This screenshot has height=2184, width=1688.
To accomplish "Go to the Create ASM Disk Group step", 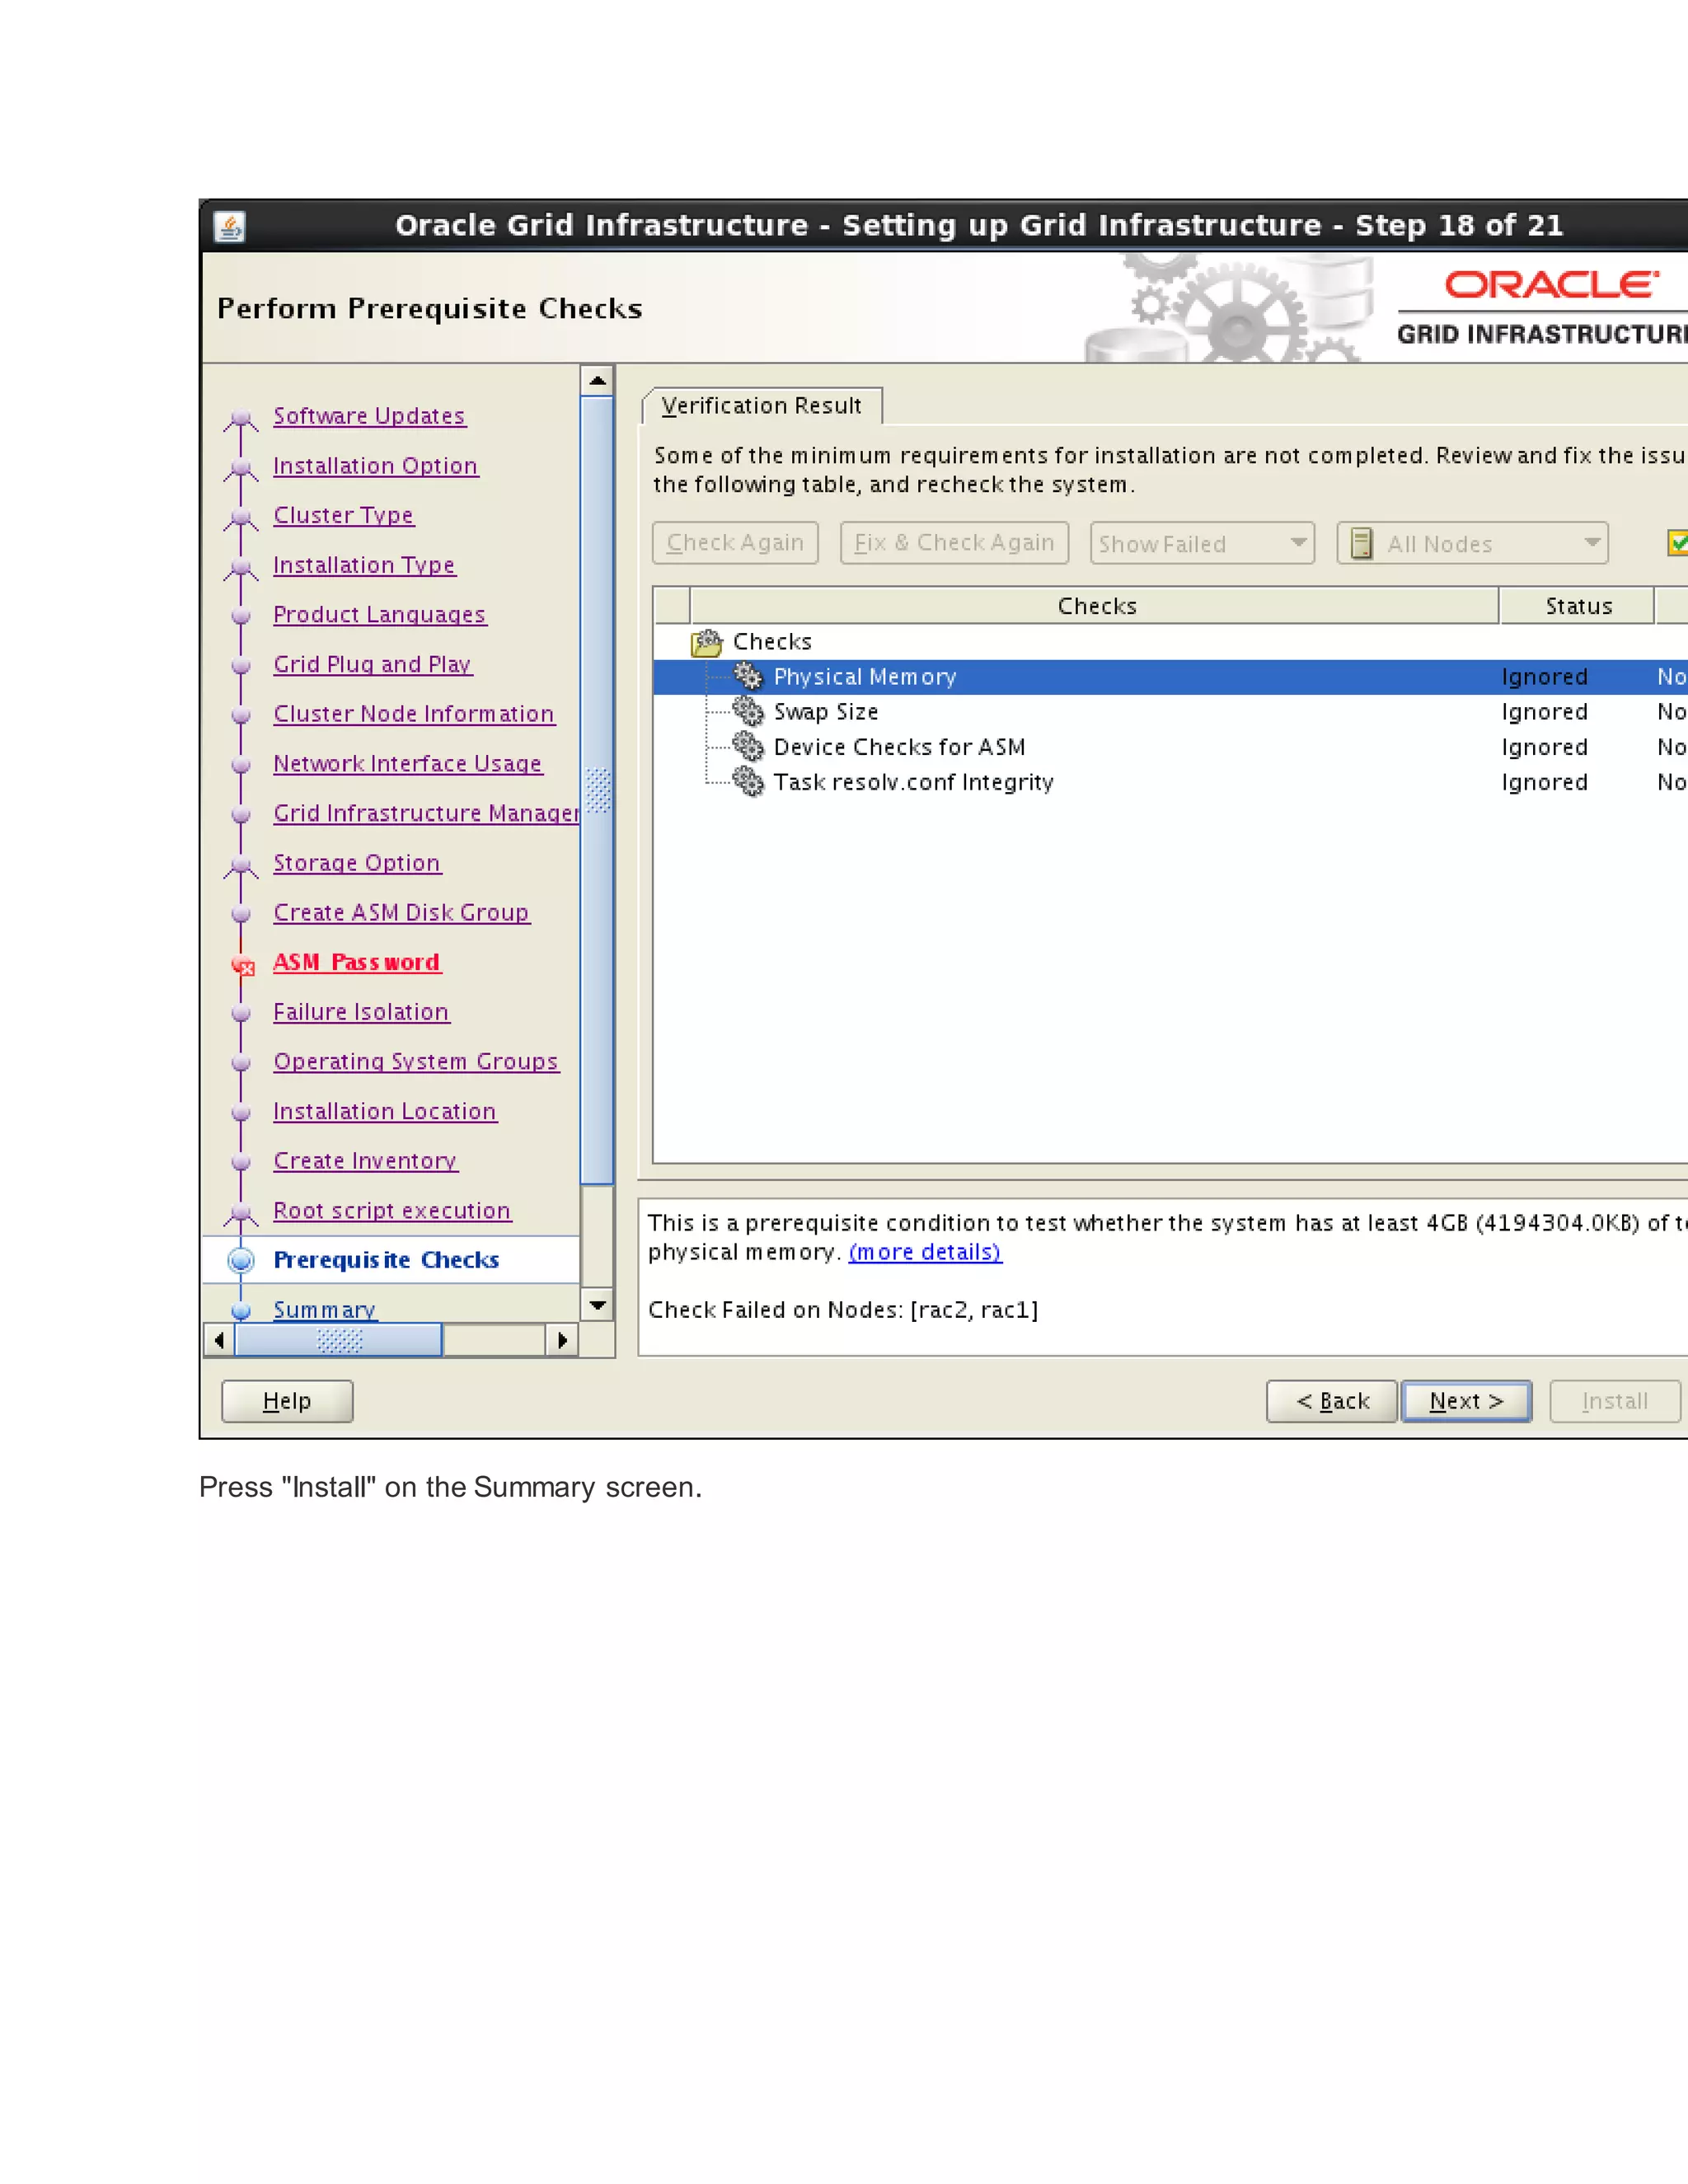I will tap(401, 912).
